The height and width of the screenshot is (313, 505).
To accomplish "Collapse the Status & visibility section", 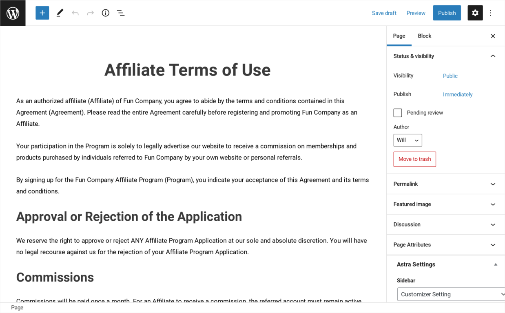I will pos(493,56).
